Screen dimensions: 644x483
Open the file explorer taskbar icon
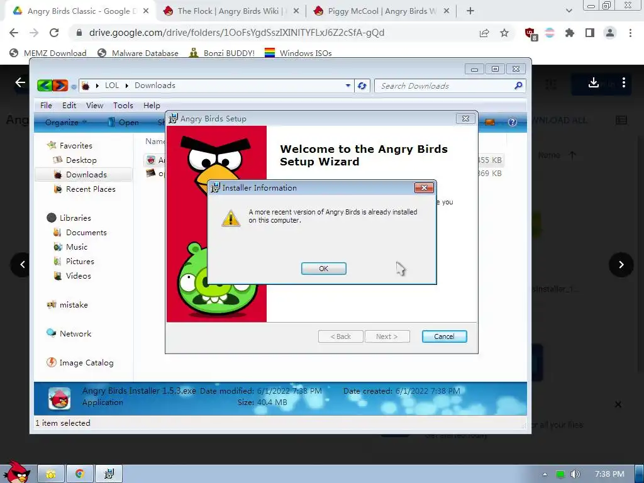(51, 474)
